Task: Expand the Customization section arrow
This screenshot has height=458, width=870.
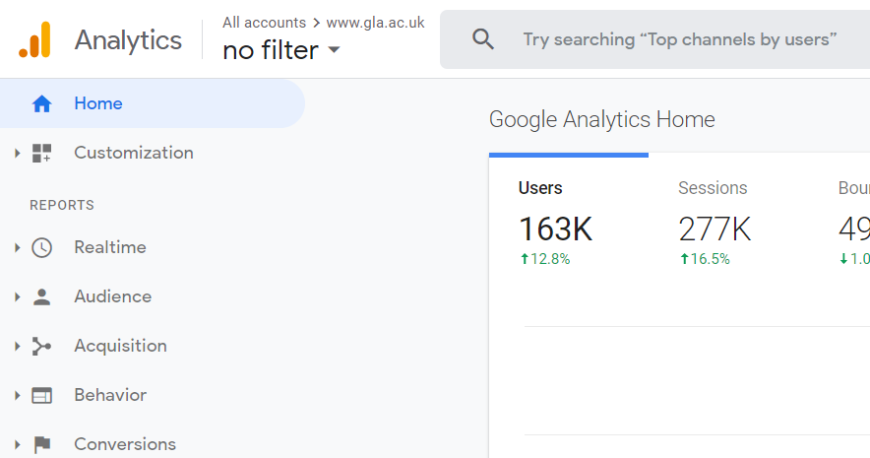Action: point(17,153)
